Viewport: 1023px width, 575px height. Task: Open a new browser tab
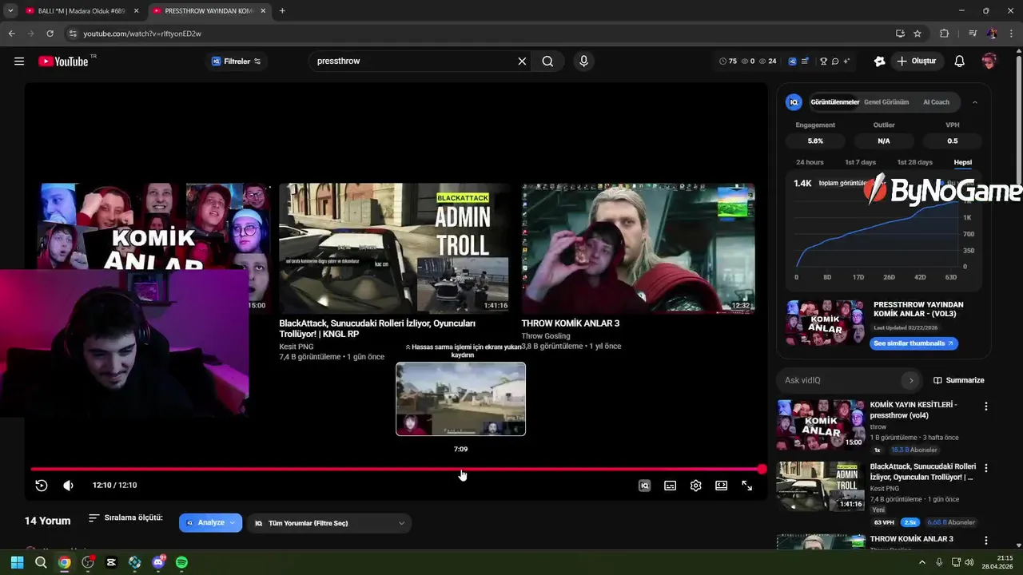tap(282, 11)
